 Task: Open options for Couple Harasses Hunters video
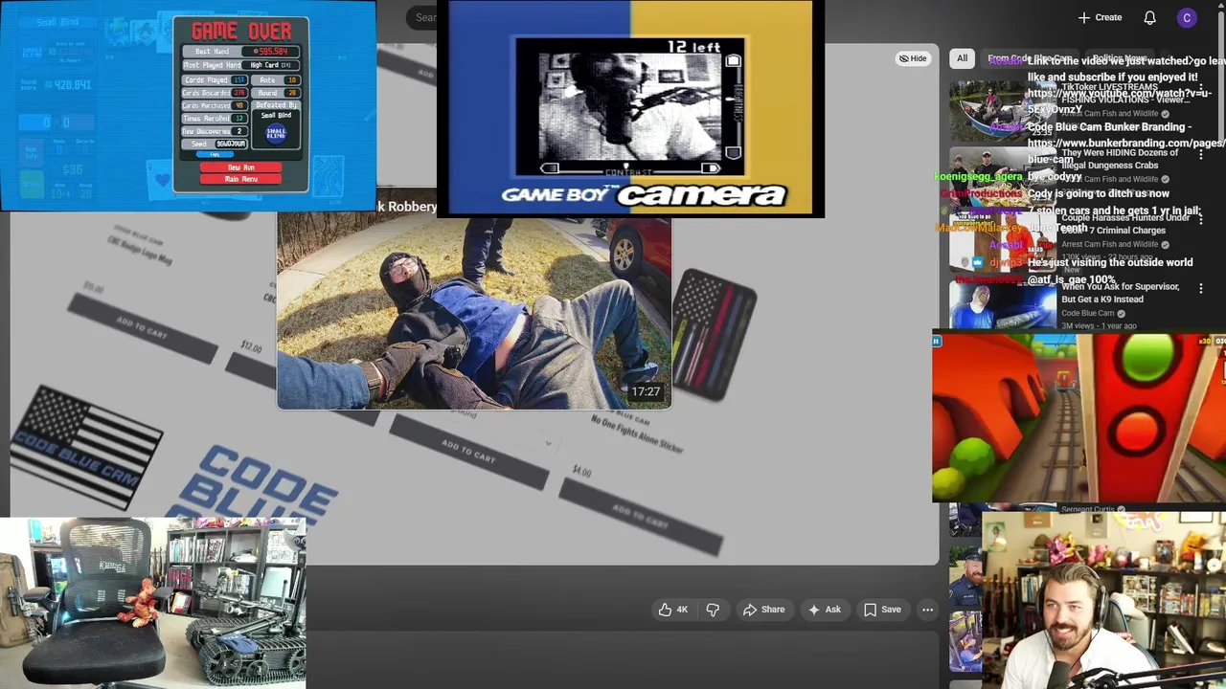1201,220
